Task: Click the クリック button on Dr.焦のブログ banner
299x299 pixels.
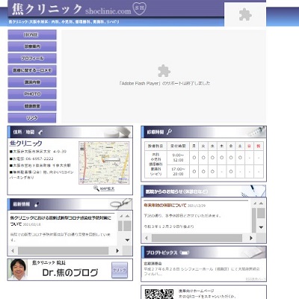Action: tap(120, 270)
